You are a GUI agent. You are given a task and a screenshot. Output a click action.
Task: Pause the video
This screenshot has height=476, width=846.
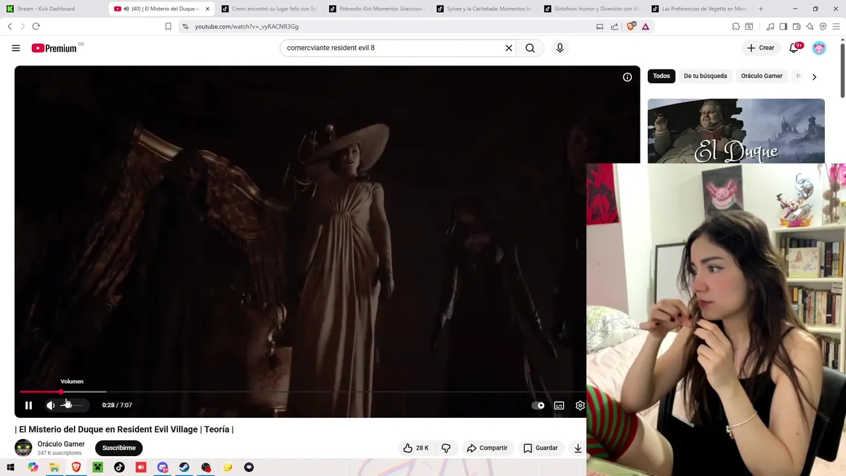28,405
